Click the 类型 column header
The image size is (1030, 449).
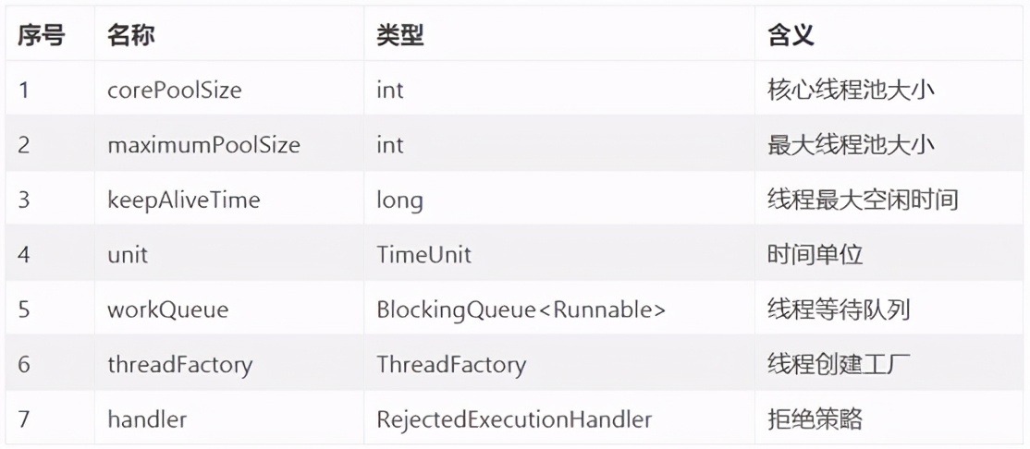pyautogui.click(x=400, y=36)
